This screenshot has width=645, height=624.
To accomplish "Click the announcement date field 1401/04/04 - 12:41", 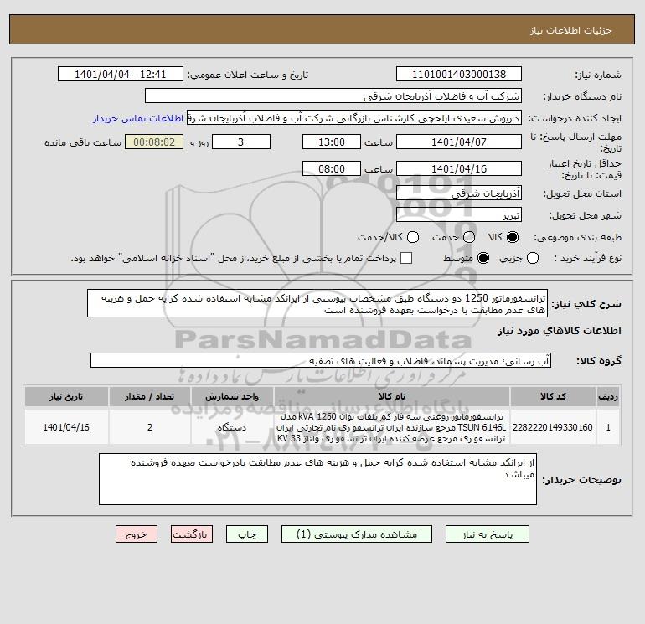I will click(x=121, y=75).
